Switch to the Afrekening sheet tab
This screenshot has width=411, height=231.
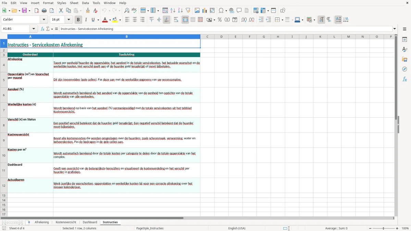[42, 222]
